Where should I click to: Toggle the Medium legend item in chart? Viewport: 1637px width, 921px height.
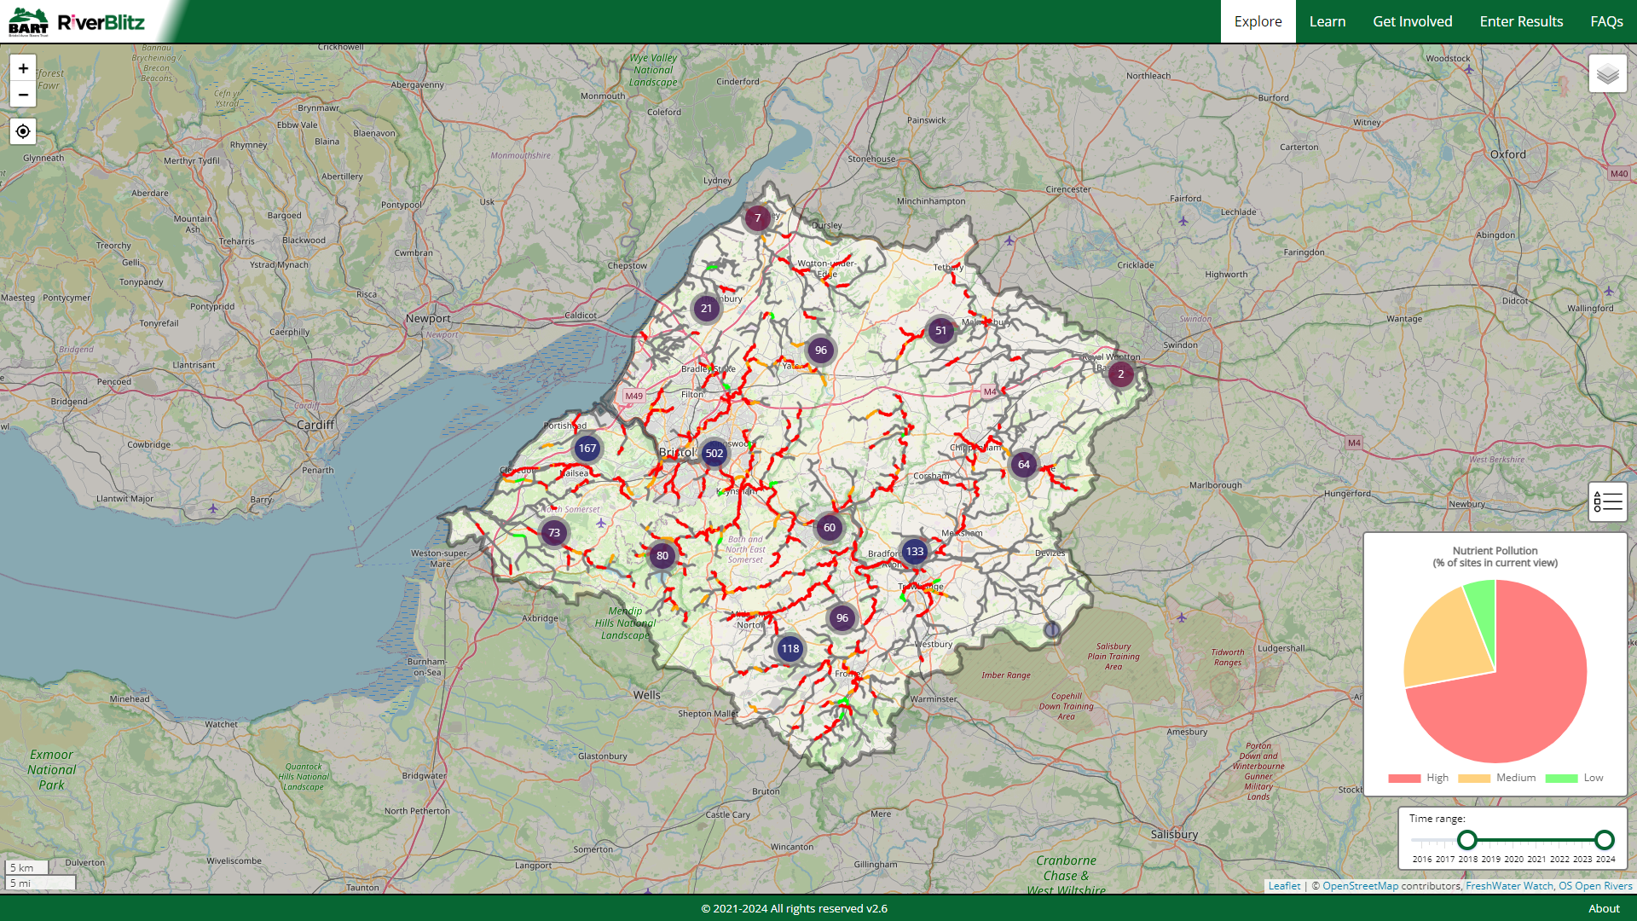[x=1496, y=778]
